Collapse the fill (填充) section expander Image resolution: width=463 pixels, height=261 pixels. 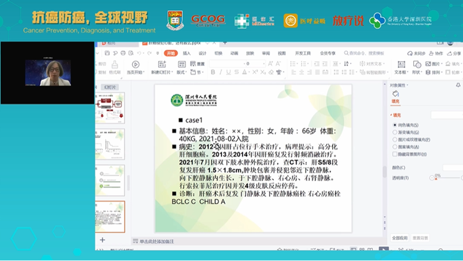pos(391,115)
